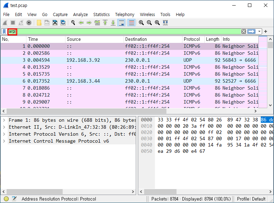Expand Internet Protocol Version 6 node
The height and width of the screenshot is (203, 274).
tap(4, 134)
